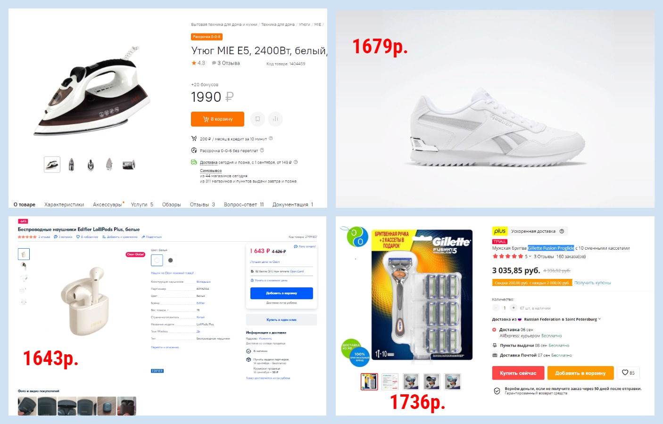Click the Получить купоны link

[x=592, y=283]
